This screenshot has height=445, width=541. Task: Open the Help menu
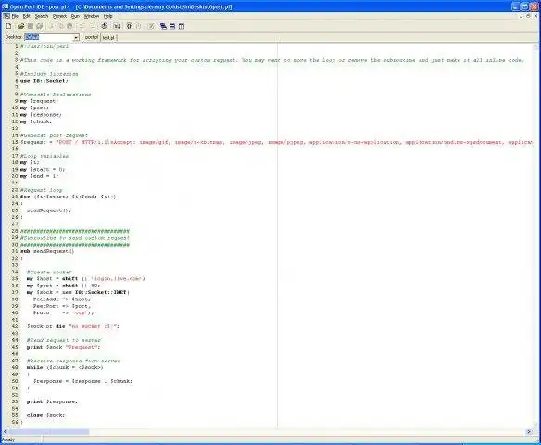108,16
